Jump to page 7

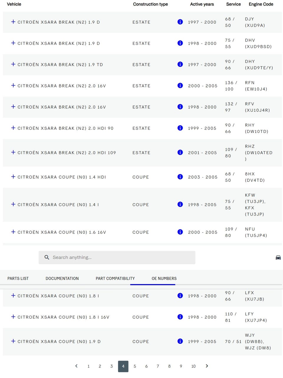coord(158,366)
